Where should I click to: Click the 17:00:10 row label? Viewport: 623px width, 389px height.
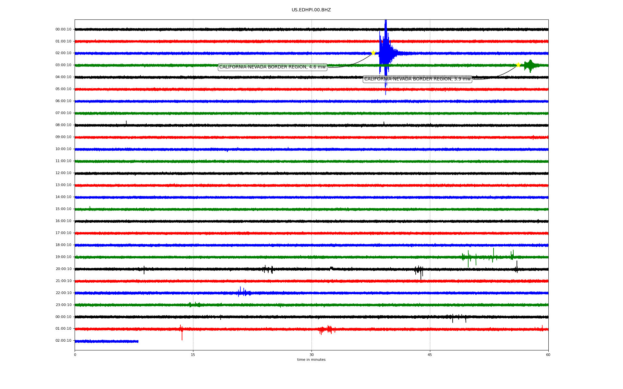pyautogui.click(x=63, y=233)
